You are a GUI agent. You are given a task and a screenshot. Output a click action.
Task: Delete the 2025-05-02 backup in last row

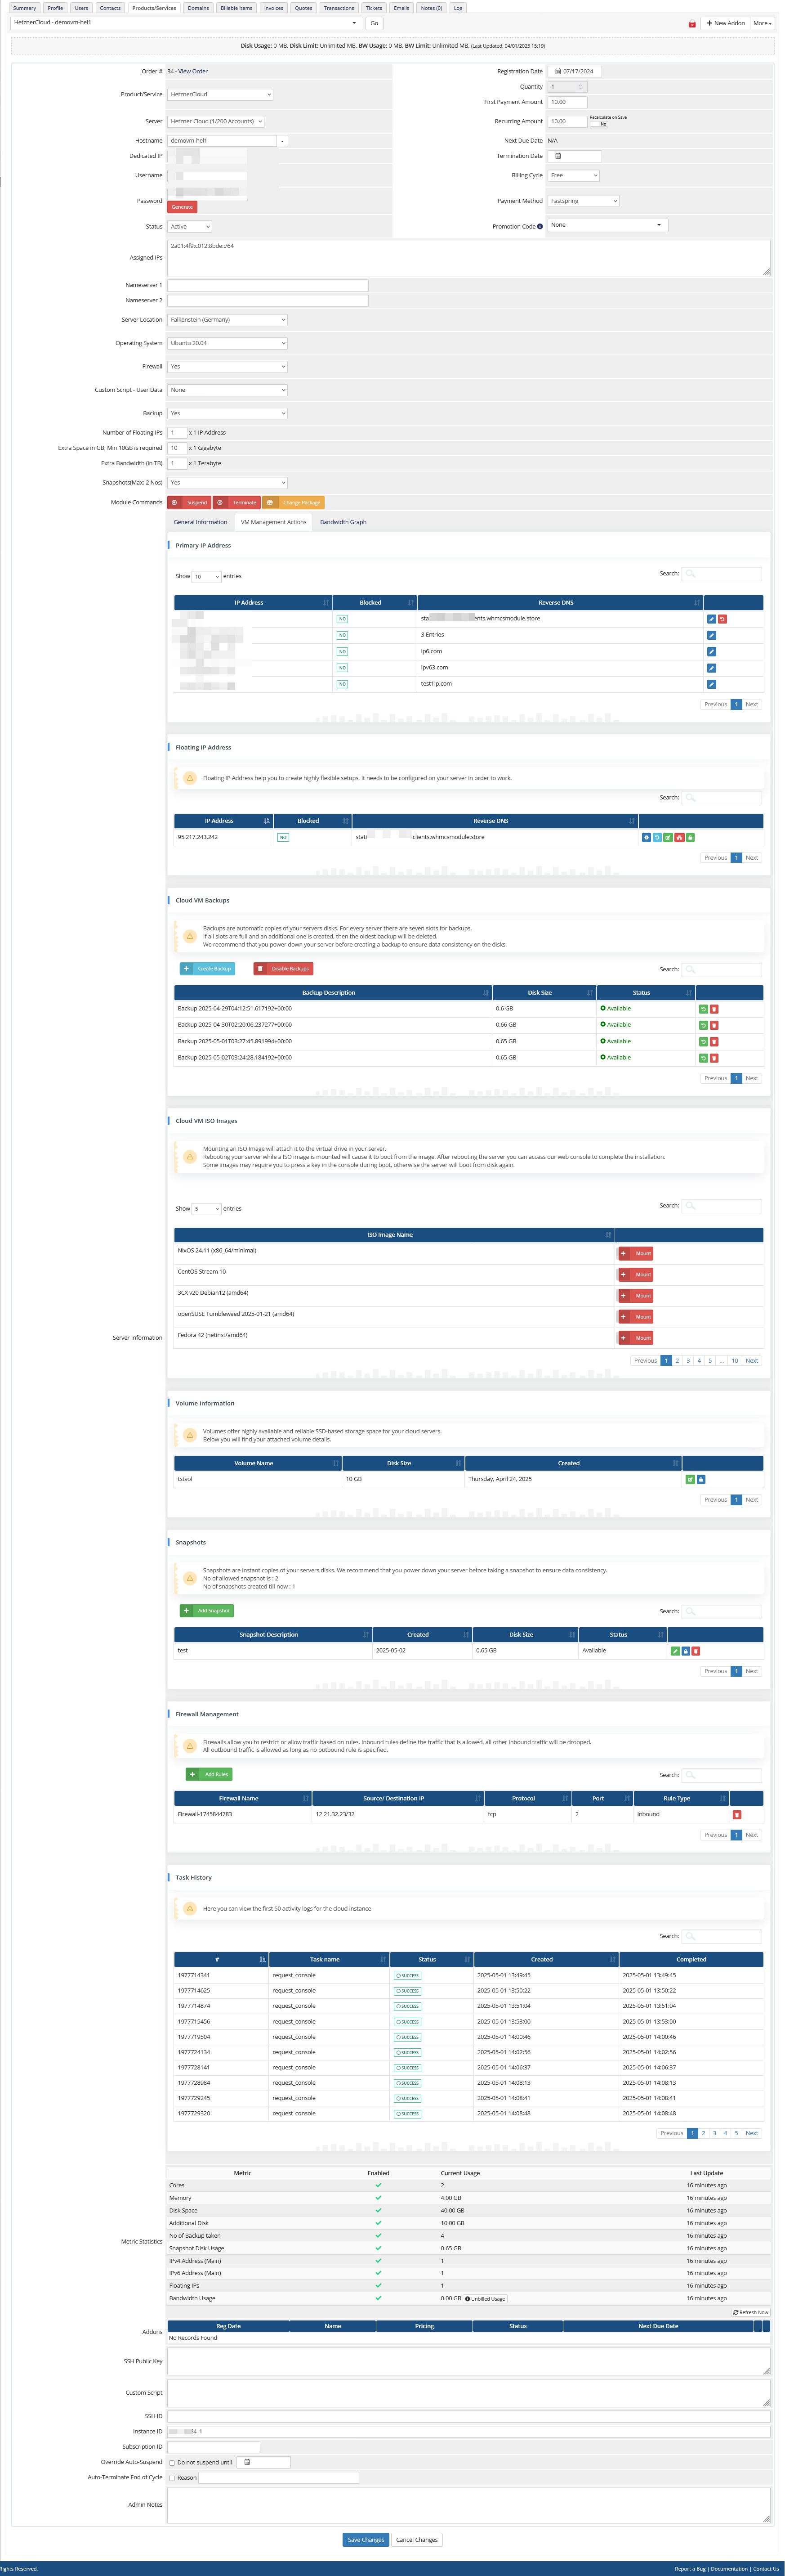(714, 1058)
